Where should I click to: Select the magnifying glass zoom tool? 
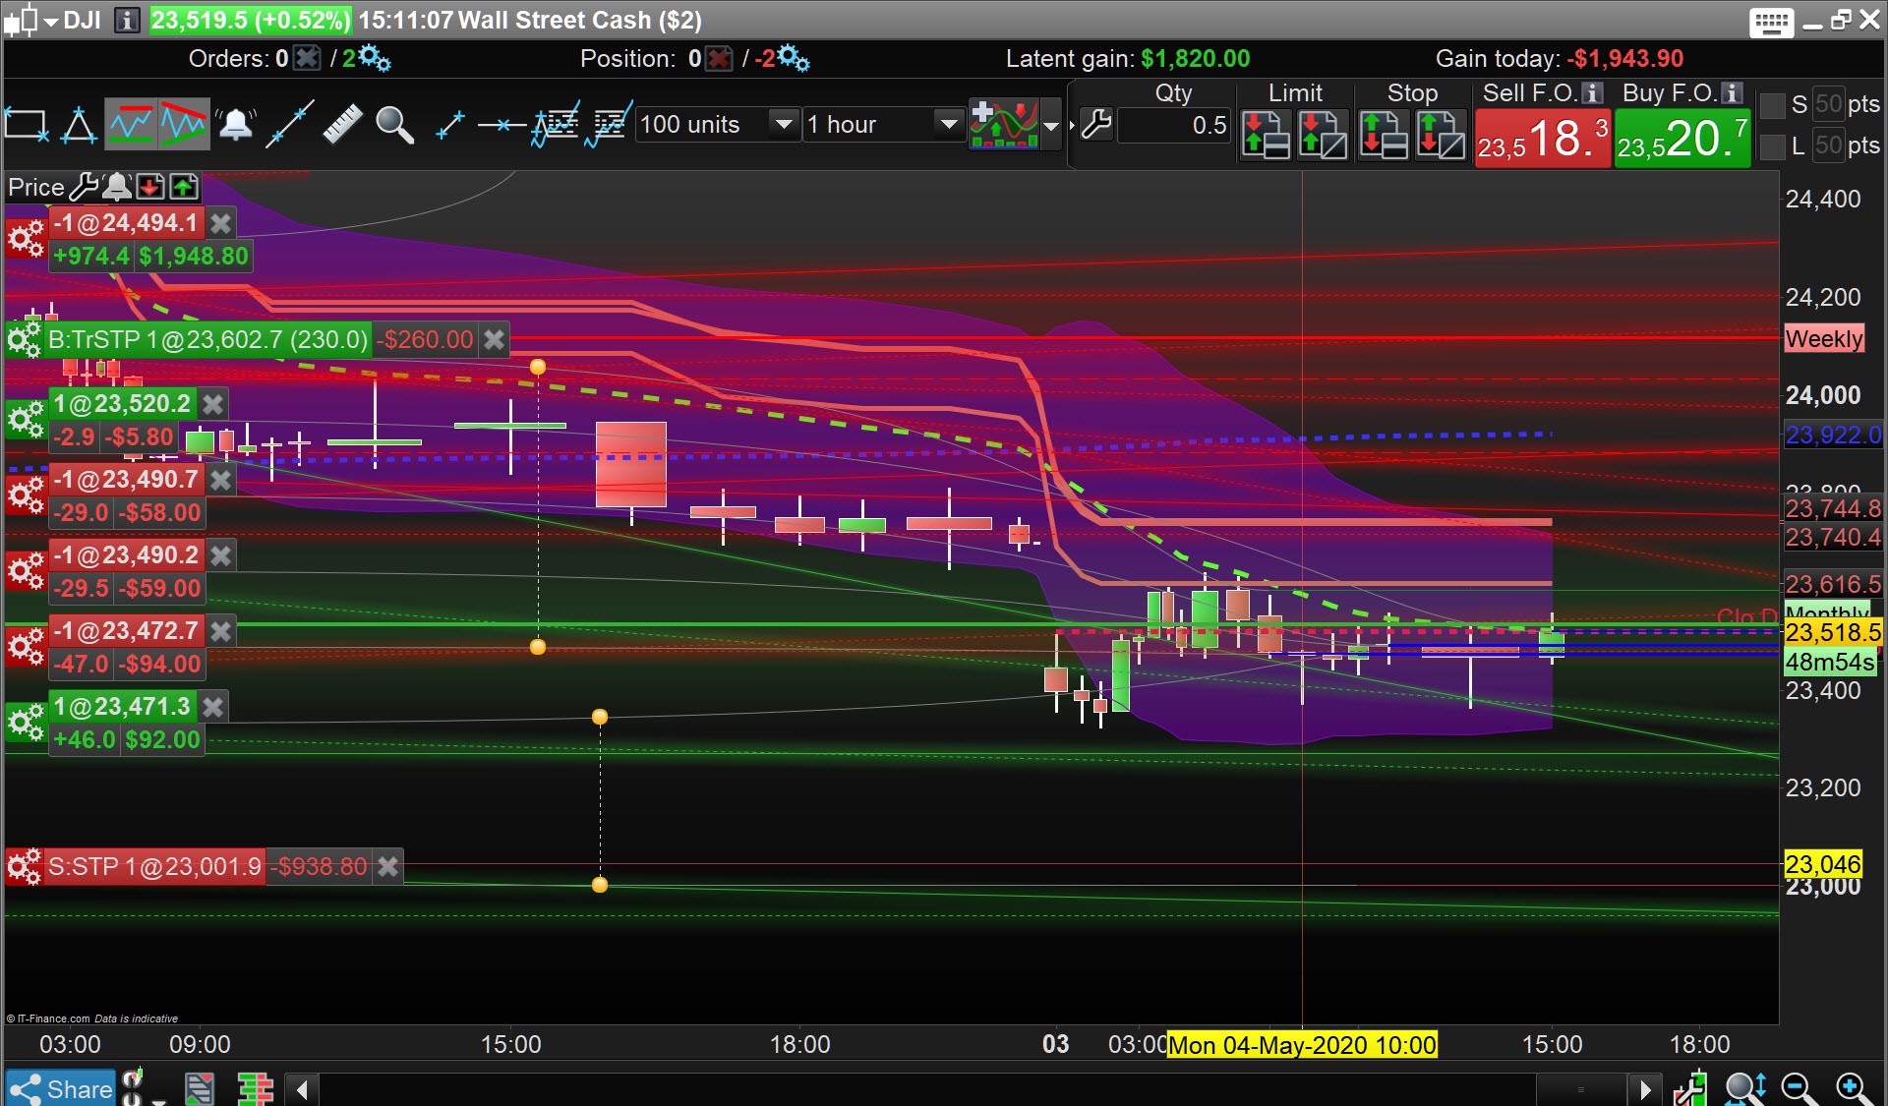point(394,125)
